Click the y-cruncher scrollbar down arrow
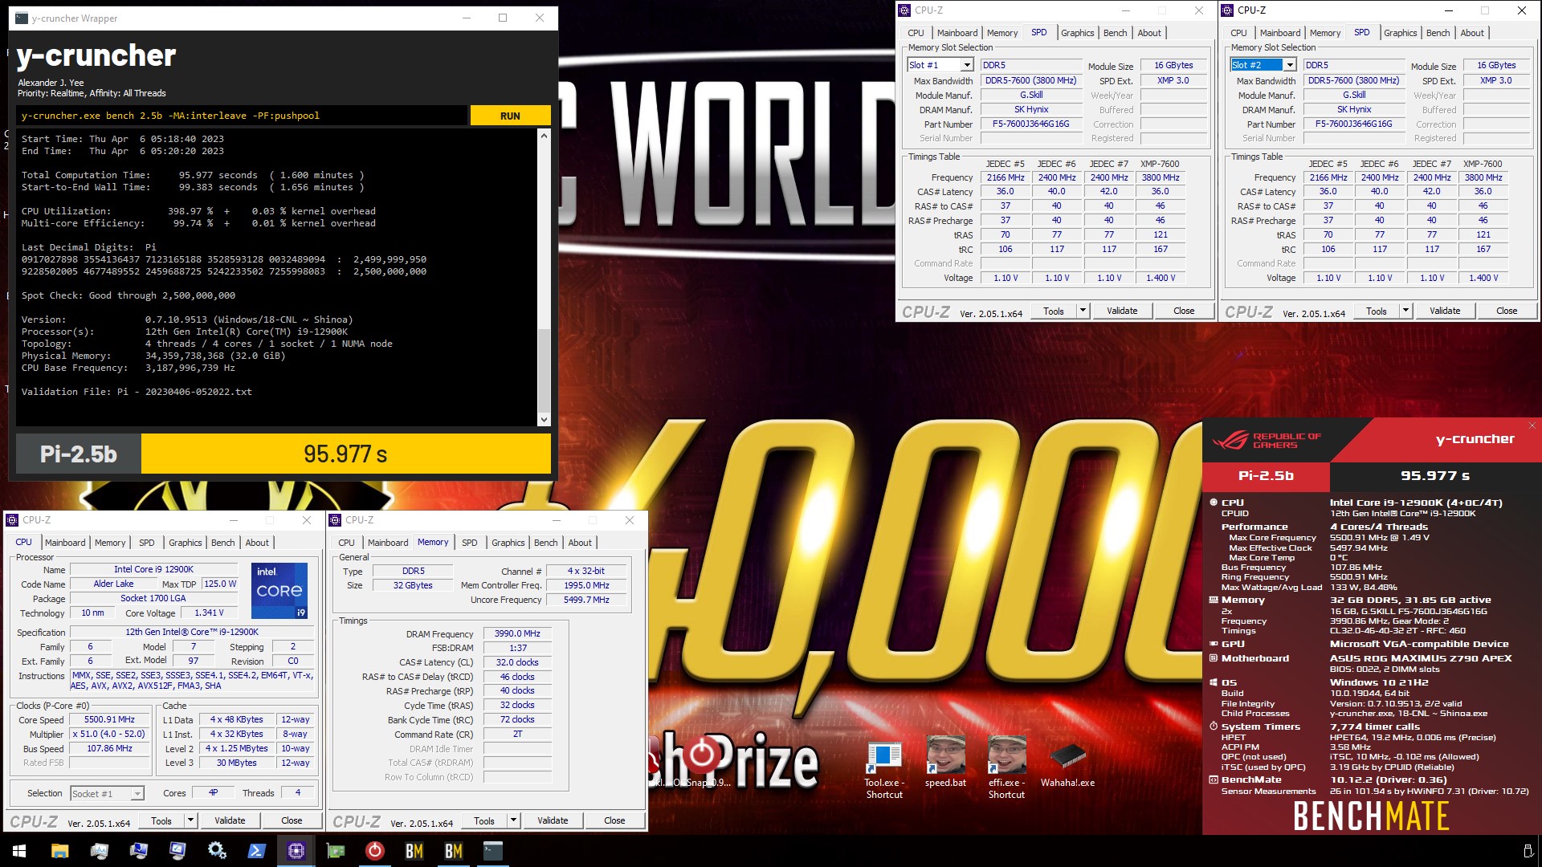 (544, 419)
